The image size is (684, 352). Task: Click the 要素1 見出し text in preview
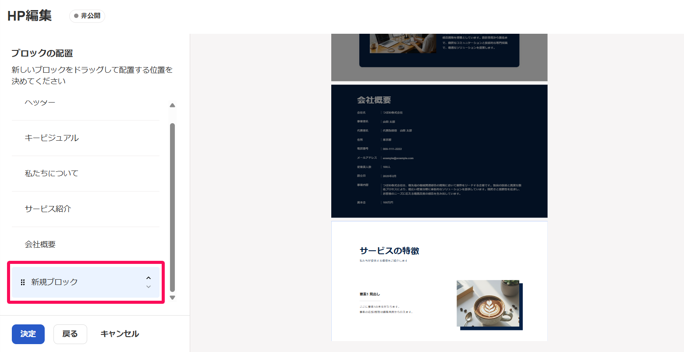pyautogui.click(x=370, y=294)
